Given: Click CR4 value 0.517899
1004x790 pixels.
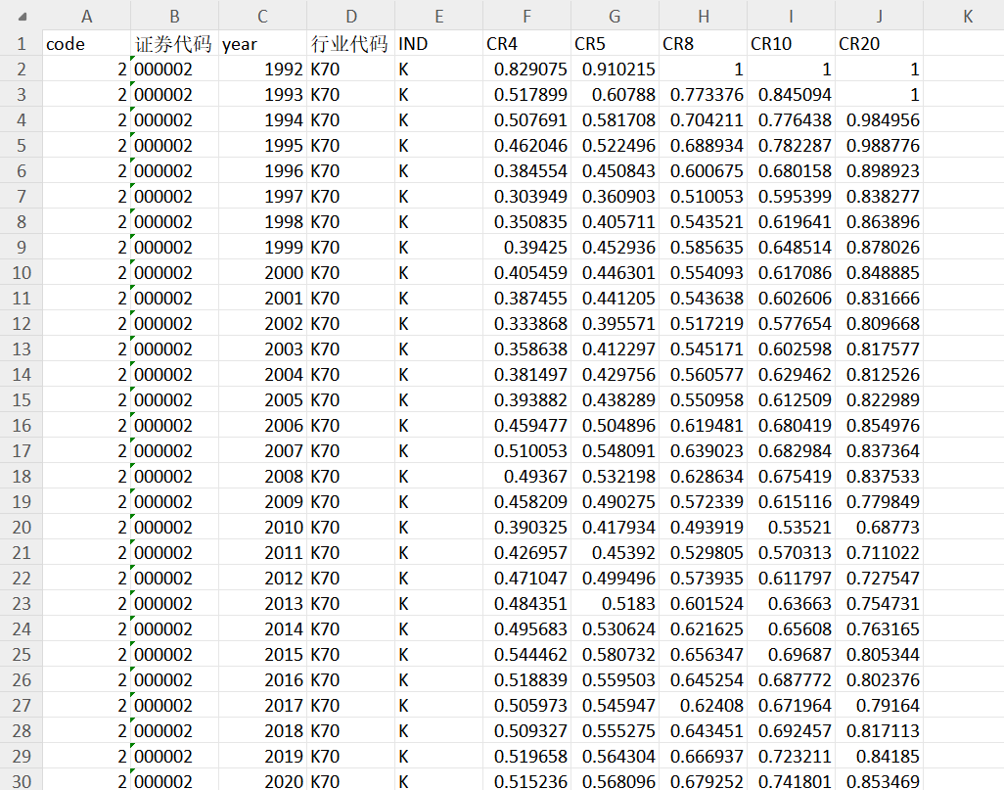Looking at the screenshot, I should (527, 95).
